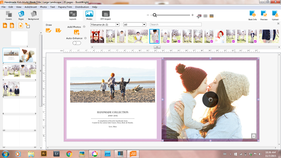This screenshot has height=158, width=281.
Task: Click the copy page layout icon
Action: coord(27,25)
